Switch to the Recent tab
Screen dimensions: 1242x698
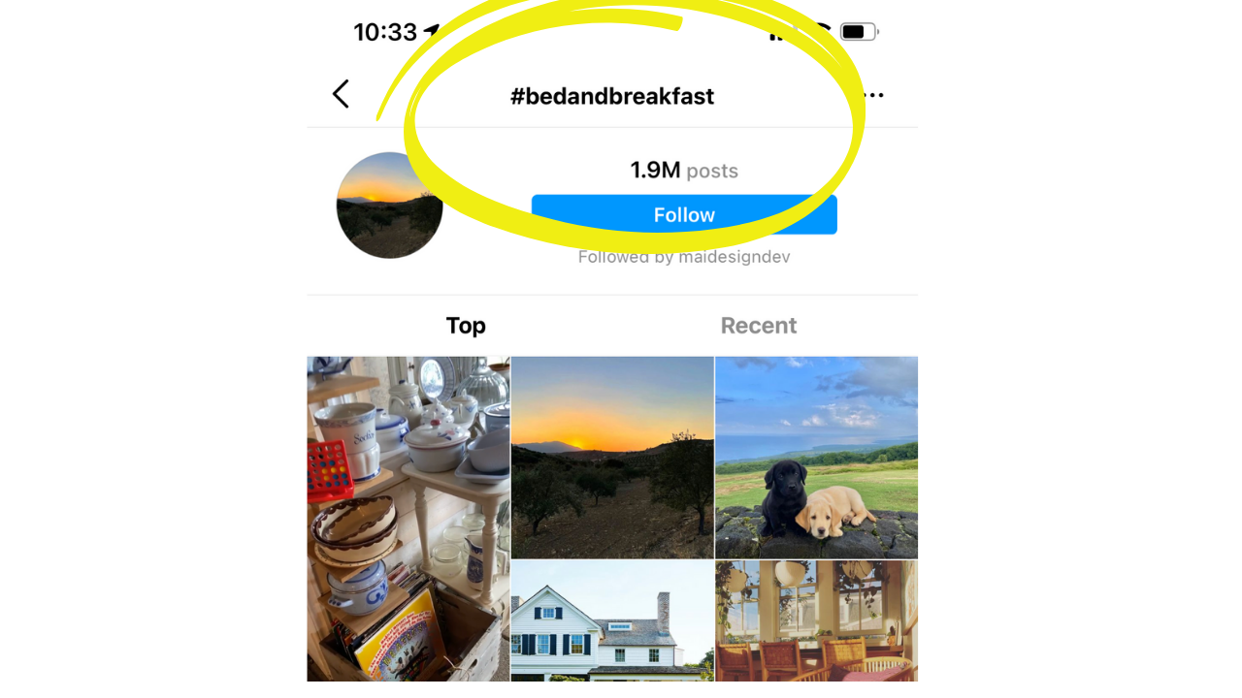[759, 326]
